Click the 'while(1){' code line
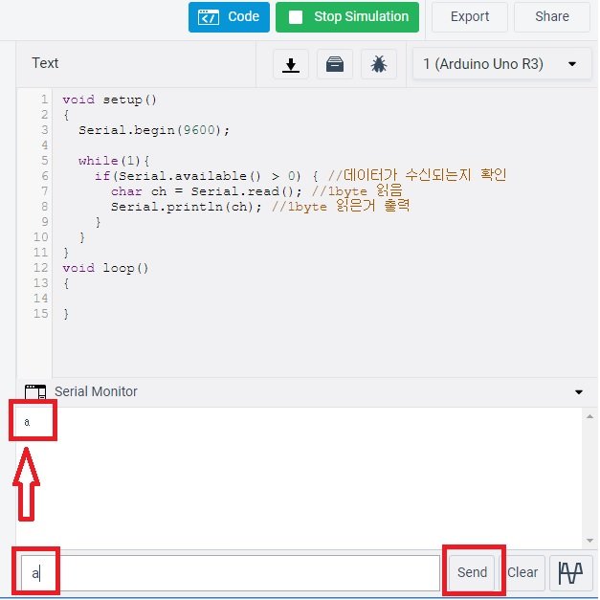The image size is (600, 600). pyautogui.click(x=114, y=161)
